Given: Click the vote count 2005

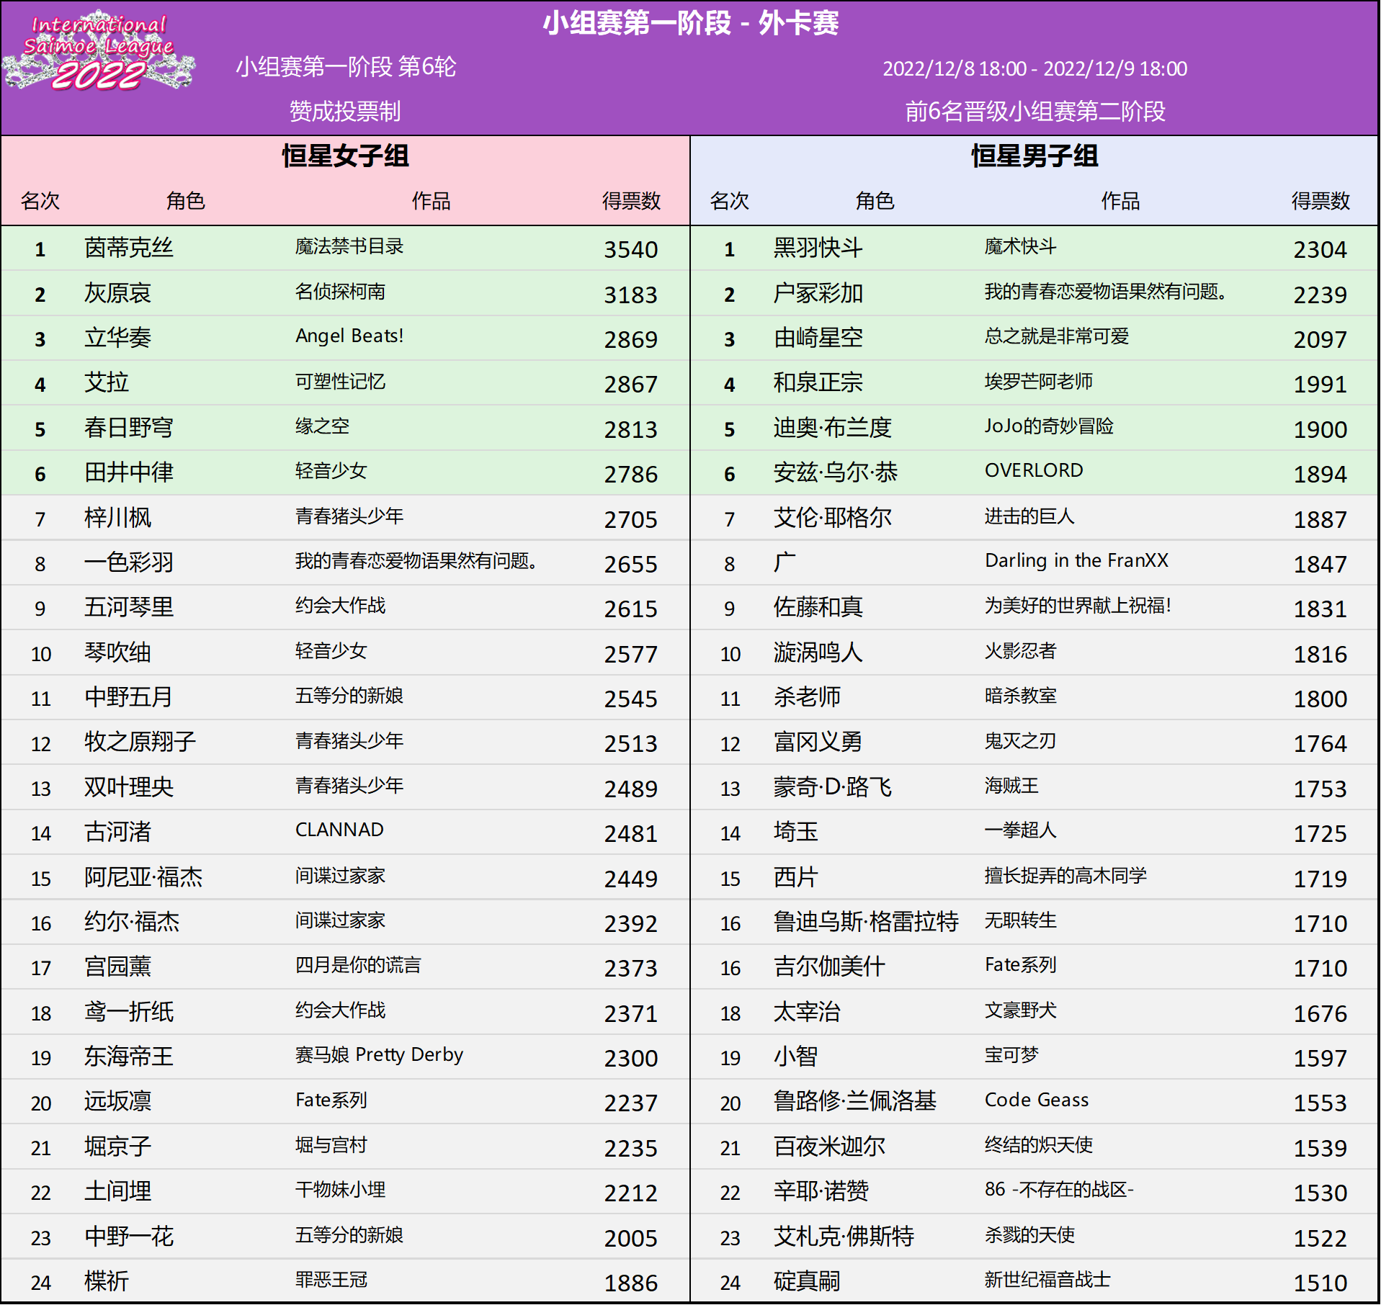Looking at the screenshot, I should point(631,1239).
